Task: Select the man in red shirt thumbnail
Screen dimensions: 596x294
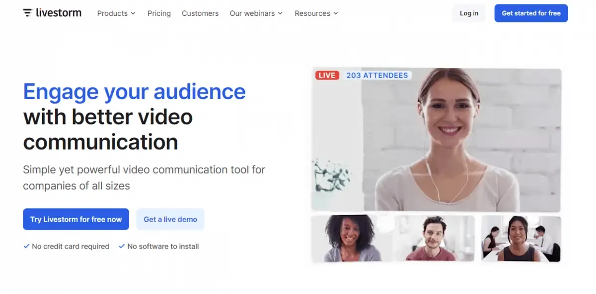Action: [434, 238]
